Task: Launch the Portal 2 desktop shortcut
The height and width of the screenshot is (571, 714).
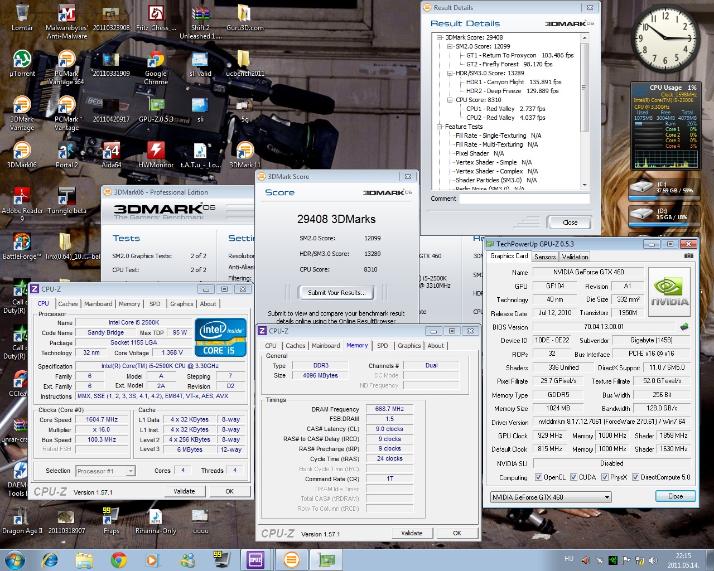Action: [66, 155]
